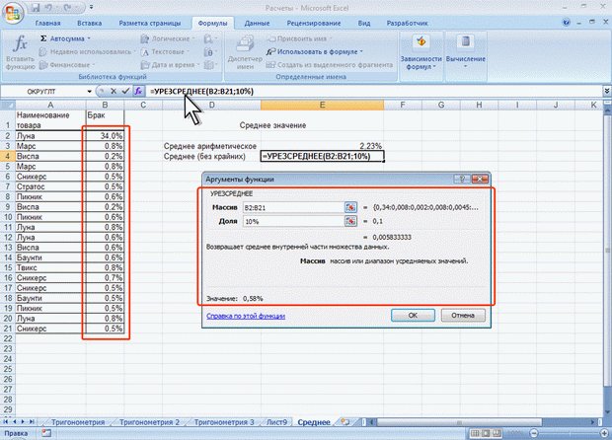Select cell with 2,23% average
Image resolution: width=612 pixels, height=440 pixels.
point(322,146)
